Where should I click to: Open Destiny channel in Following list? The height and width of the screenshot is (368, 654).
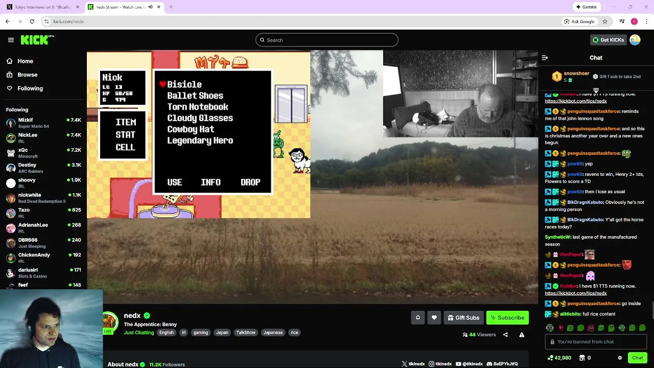click(x=43, y=168)
